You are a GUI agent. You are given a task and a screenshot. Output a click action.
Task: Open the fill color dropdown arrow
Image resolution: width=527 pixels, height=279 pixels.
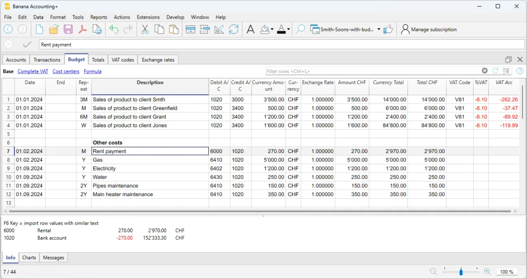(272, 29)
